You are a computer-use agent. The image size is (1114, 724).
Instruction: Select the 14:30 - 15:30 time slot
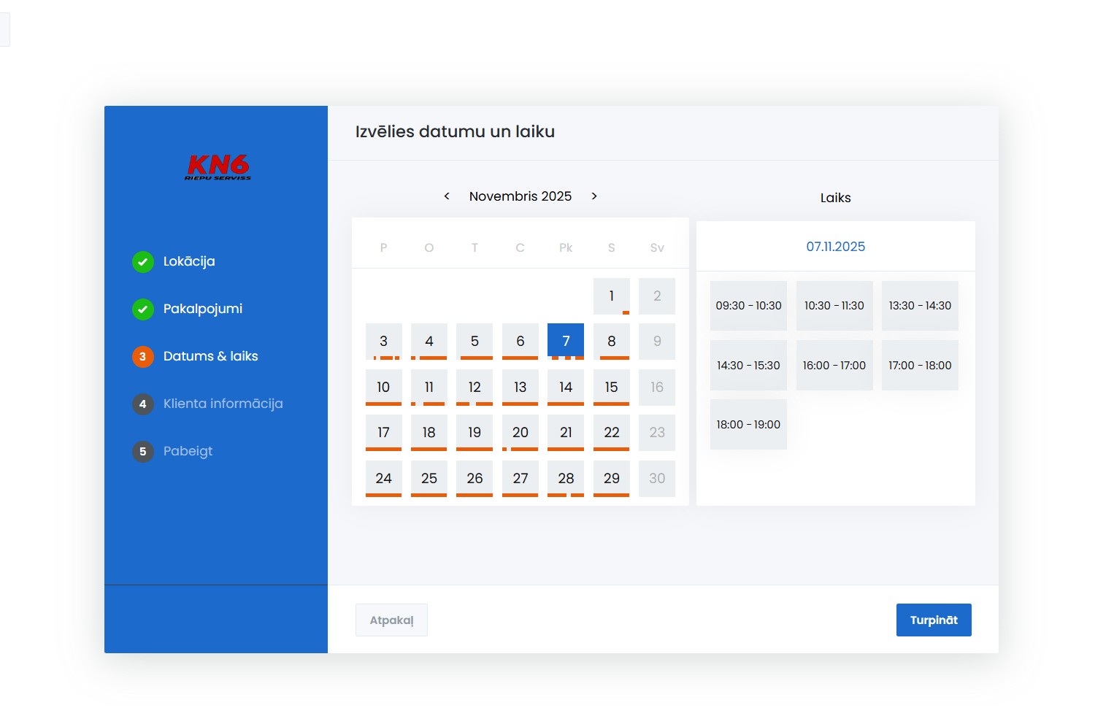tap(748, 365)
